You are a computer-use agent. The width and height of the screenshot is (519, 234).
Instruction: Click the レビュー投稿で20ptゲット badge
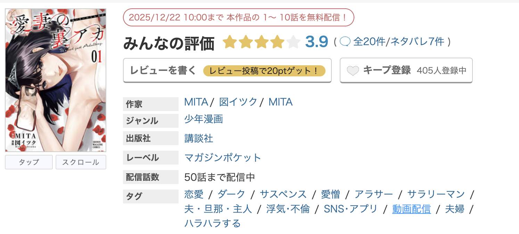click(x=265, y=70)
